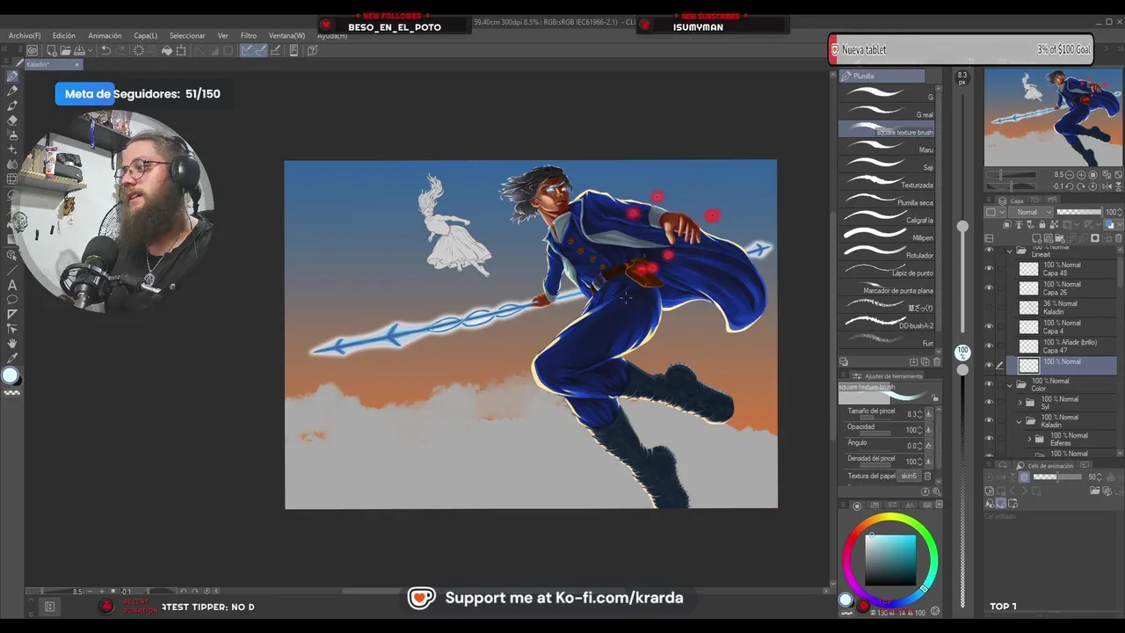Select the Hand move tool
1125x633 pixels.
coord(12,344)
